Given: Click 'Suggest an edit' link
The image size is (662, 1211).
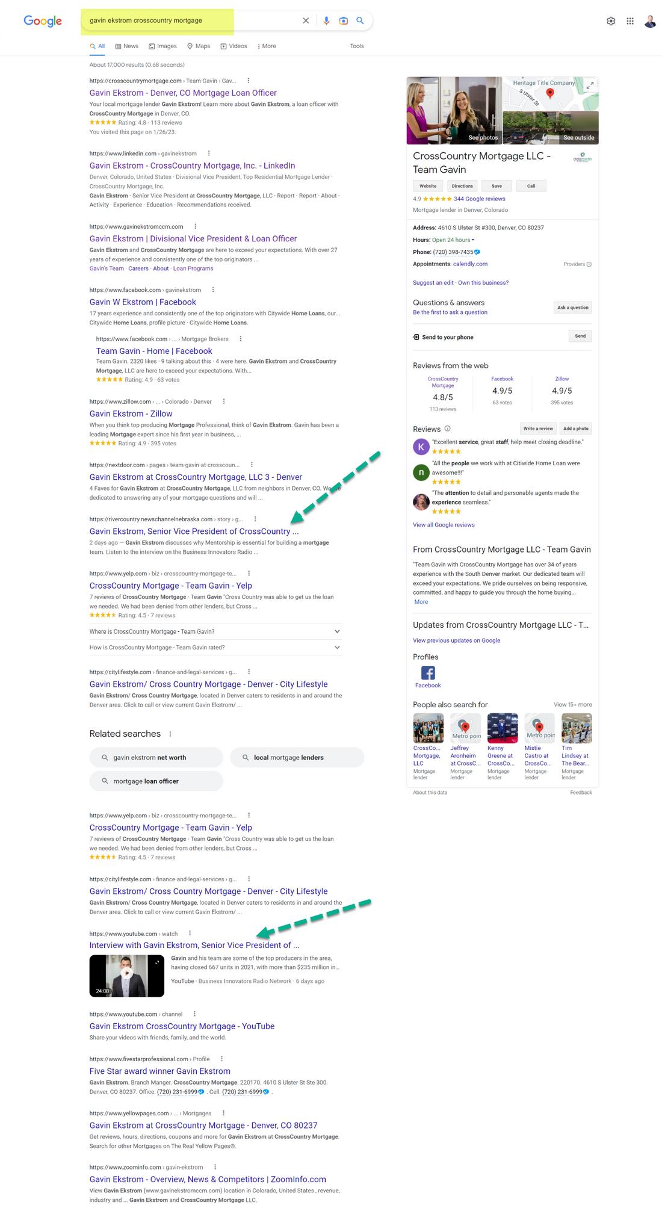Looking at the screenshot, I should (433, 283).
